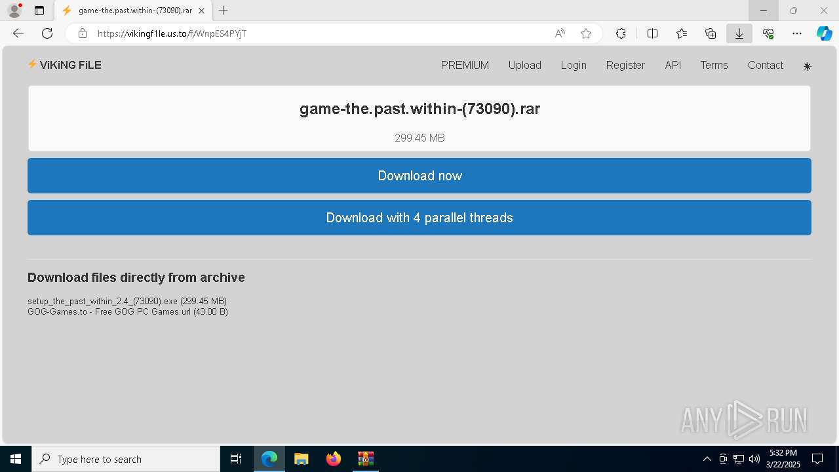The width and height of the screenshot is (839, 472).
Task: Download GOG-Games.to url file from archive
Action: point(128,311)
